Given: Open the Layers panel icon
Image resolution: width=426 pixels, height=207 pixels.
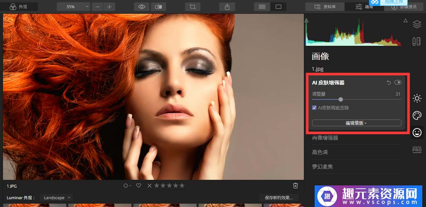Looking at the screenshot, I should pyautogui.click(x=417, y=25).
